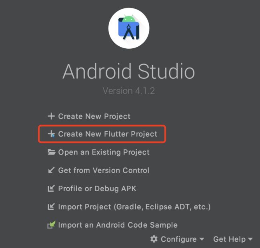Click the Profile or Debug APK icon
The height and width of the screenshot is (248, 260).
coord(51,188)
